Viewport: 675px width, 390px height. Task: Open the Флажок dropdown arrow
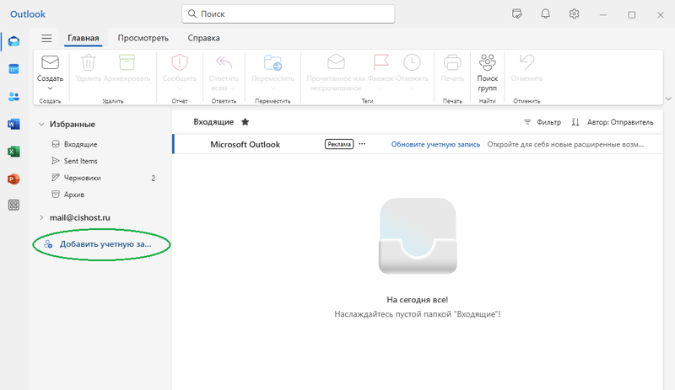(x=381, y=88)
